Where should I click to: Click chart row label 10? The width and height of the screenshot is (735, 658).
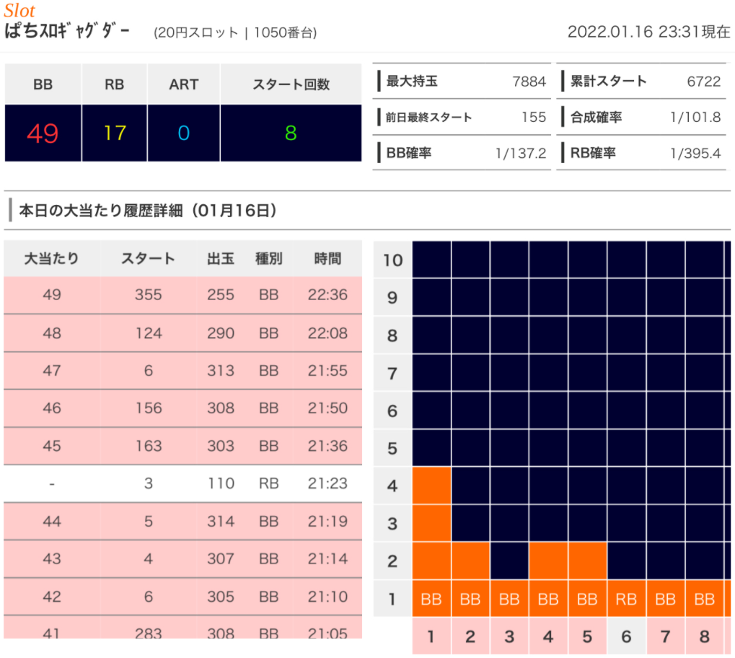pos(392,260)
